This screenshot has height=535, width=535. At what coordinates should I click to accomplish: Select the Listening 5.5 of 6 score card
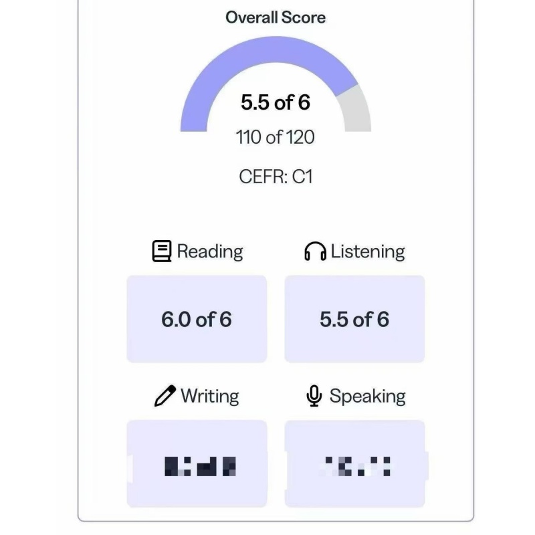(354, 319)
